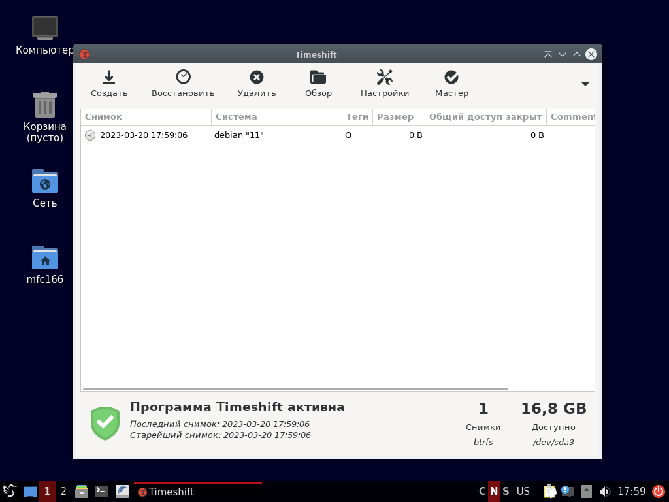This screenshot has width=669, height=502.
Task: Click Удалить to delete the snapshot
Action: click(x=256, y=84)
